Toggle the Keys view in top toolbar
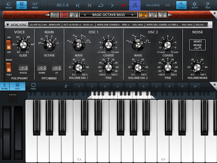 [22, 5]
